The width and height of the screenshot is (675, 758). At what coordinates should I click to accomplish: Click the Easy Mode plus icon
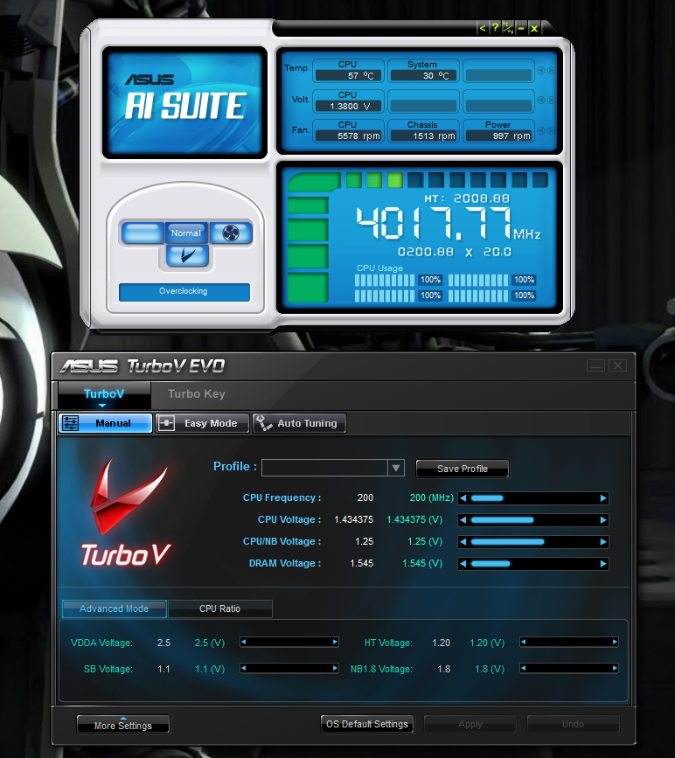(166, 423)
